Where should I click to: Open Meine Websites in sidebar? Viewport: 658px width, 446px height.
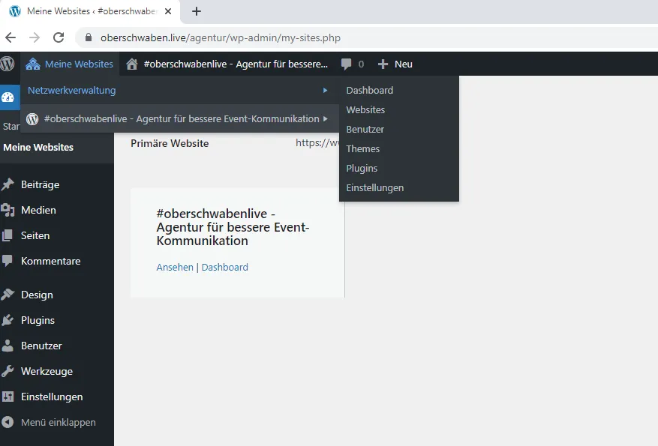(38, 147)
